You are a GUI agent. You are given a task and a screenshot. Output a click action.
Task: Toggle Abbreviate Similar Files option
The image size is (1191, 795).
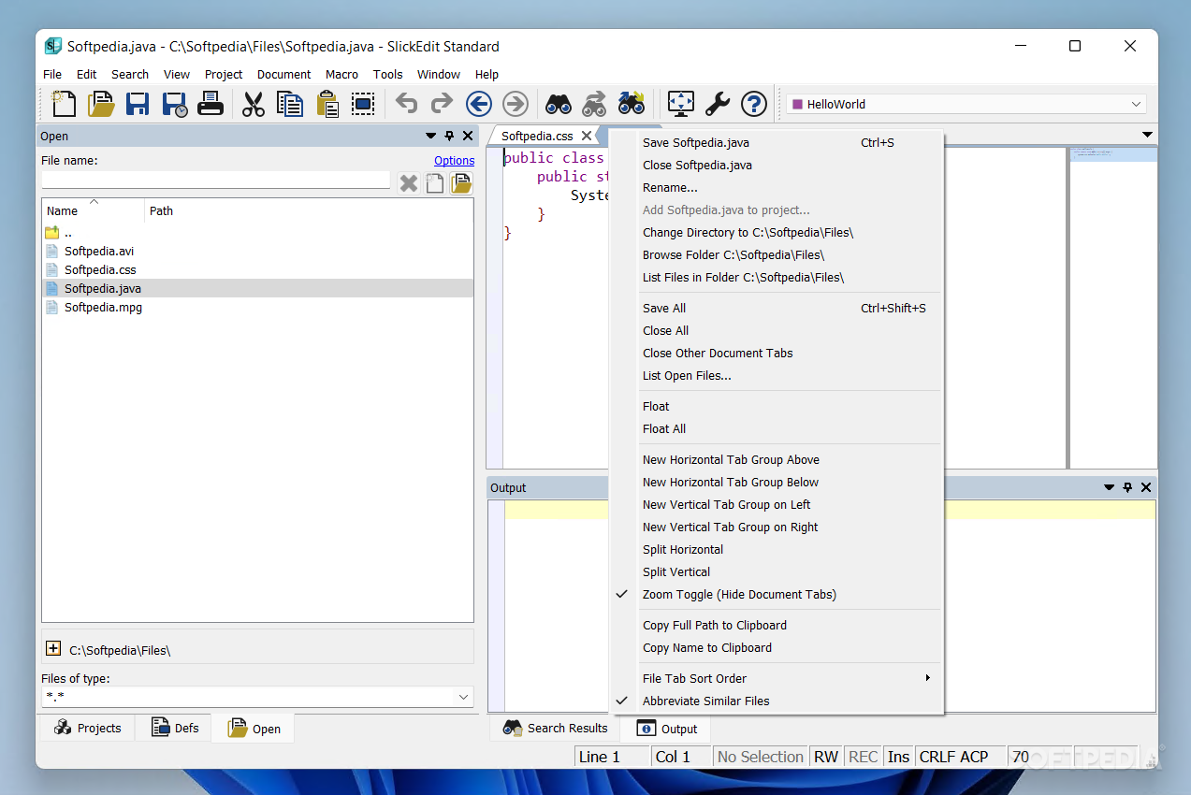click(x=705, y=701)
